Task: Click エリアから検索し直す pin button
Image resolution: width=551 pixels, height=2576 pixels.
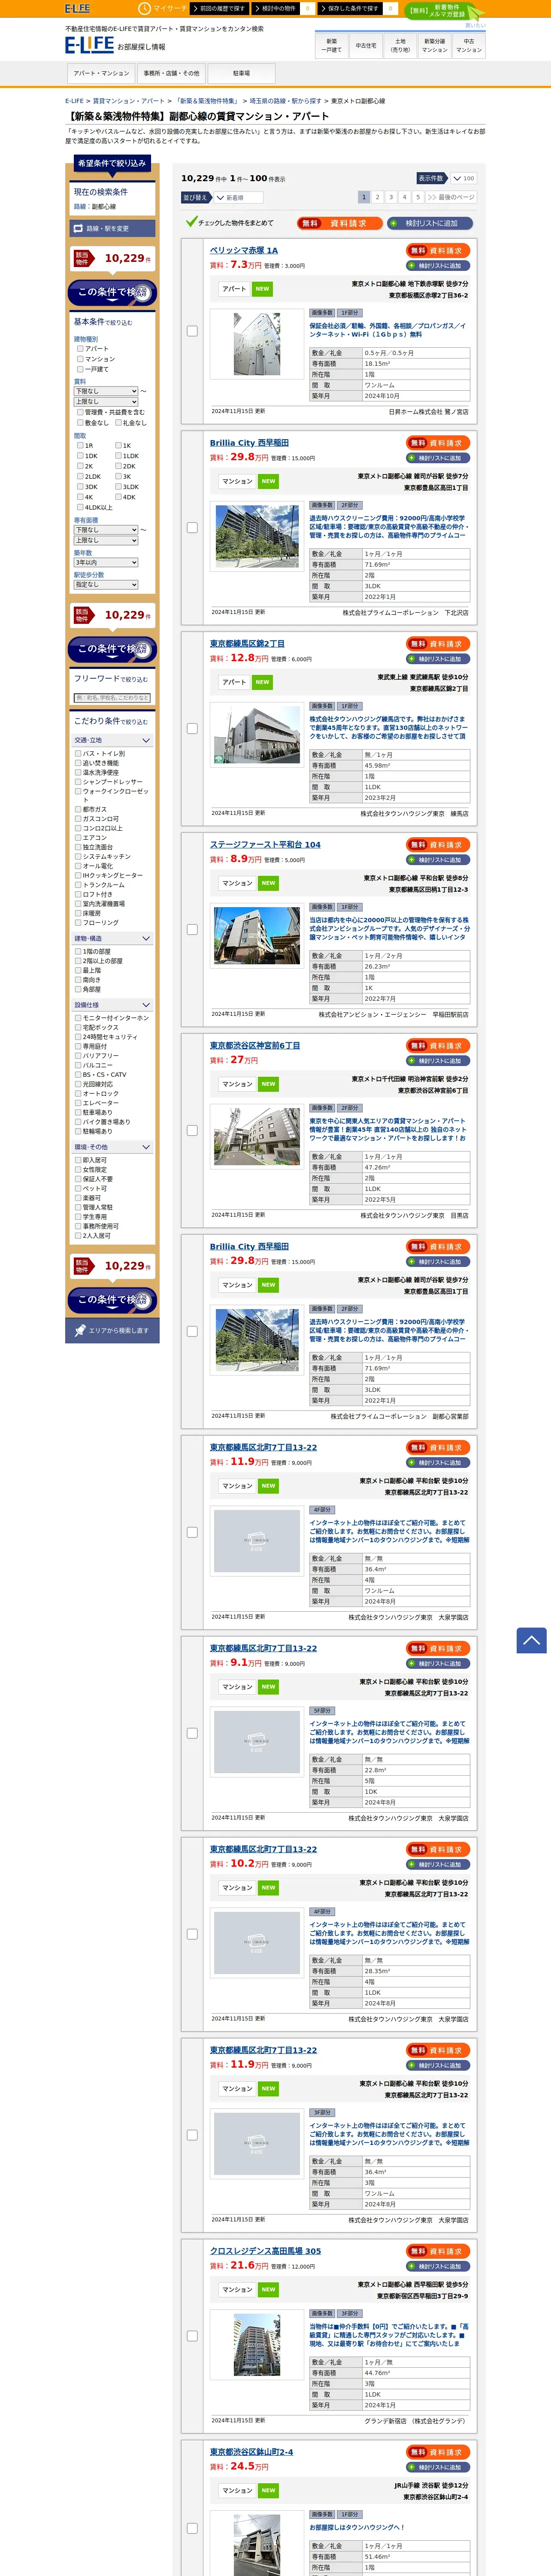Action: [x=112, y=1330]
